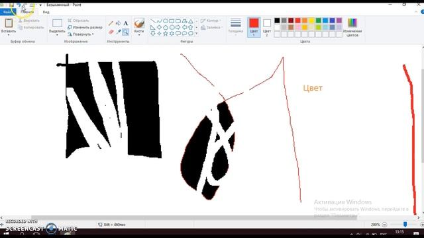Click the Вырезать cut button

[x=29, y=20]
